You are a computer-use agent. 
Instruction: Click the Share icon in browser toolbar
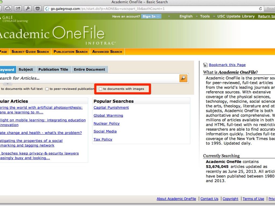click(x=18, y=9)
